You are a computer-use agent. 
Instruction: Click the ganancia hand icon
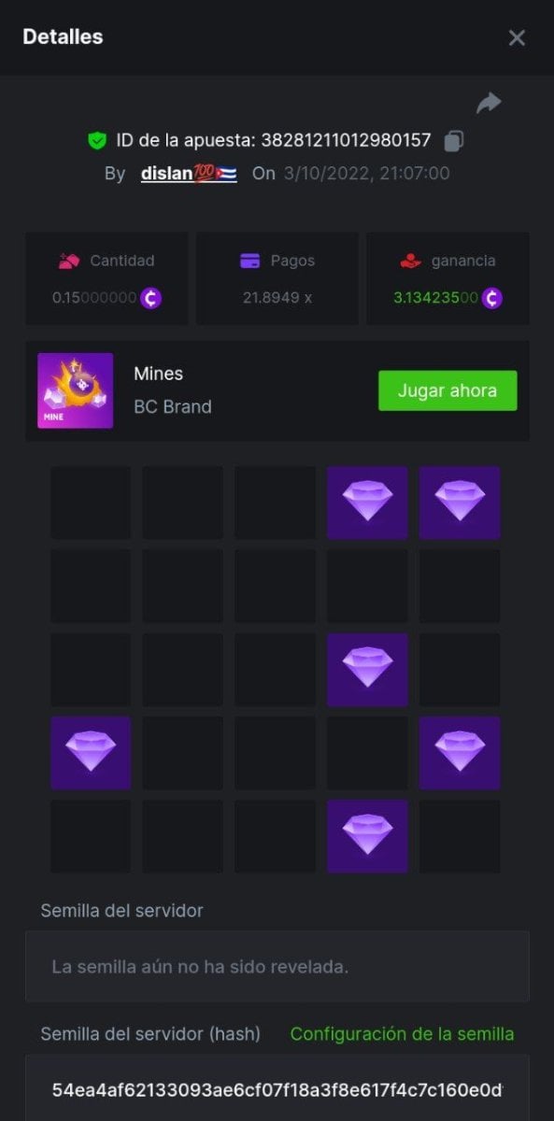(x=407, y=262)
